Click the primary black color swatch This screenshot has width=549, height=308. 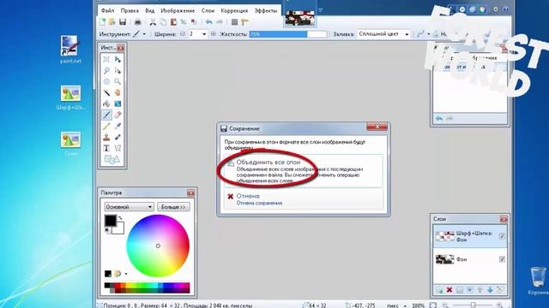point(111,221)
